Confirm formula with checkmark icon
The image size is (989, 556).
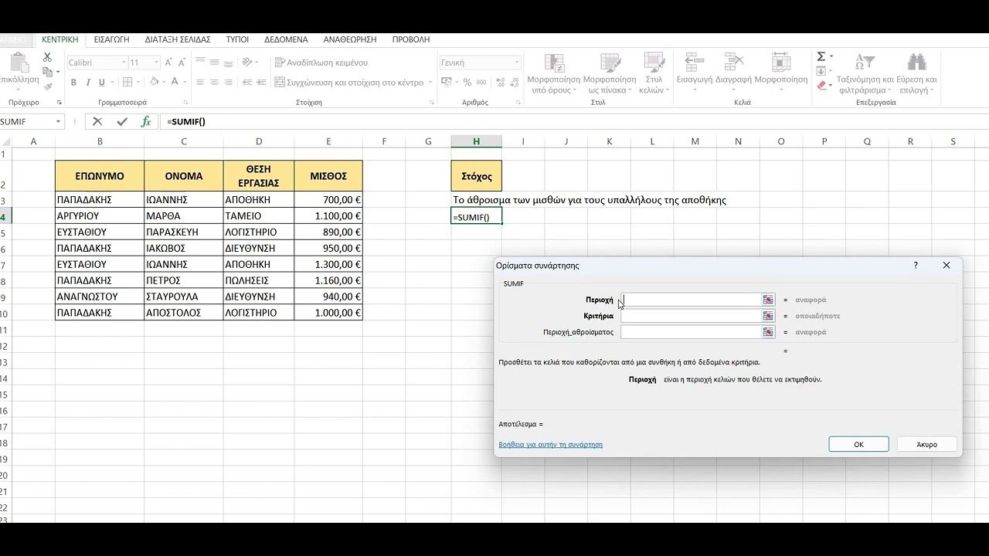coord(121,121)
